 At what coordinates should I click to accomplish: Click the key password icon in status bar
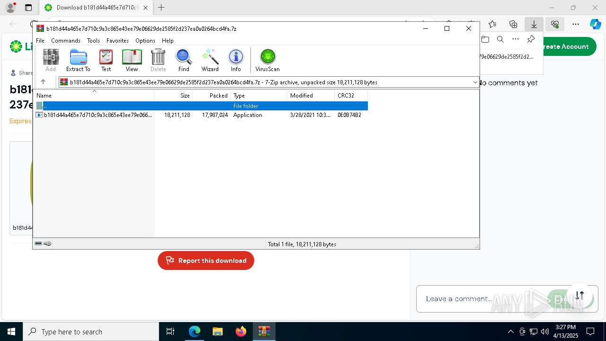coord(47,243)
